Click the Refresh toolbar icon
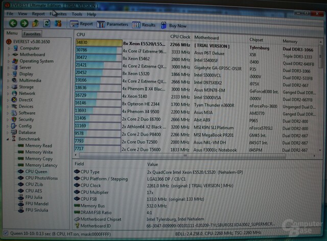 click(46, 23)
